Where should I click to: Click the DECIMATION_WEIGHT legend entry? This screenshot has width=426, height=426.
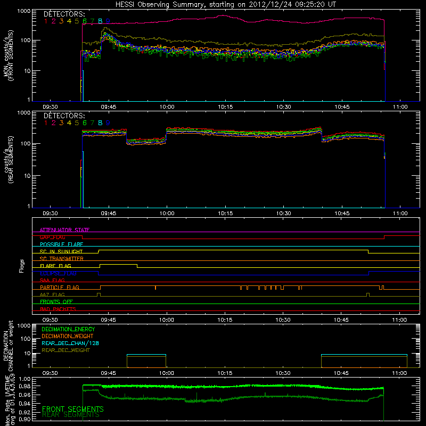(68, 336)
